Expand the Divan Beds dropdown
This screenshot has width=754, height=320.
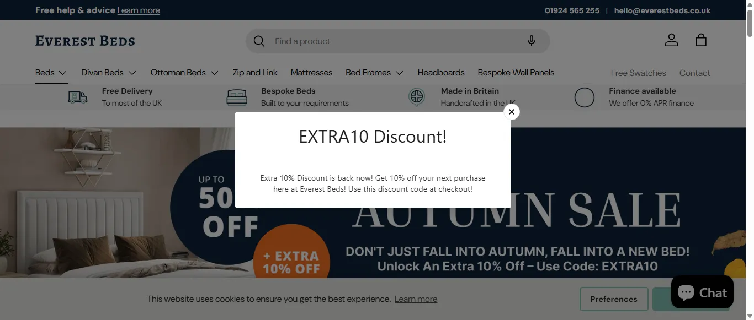pyautogui.click(x=109, y=73)
